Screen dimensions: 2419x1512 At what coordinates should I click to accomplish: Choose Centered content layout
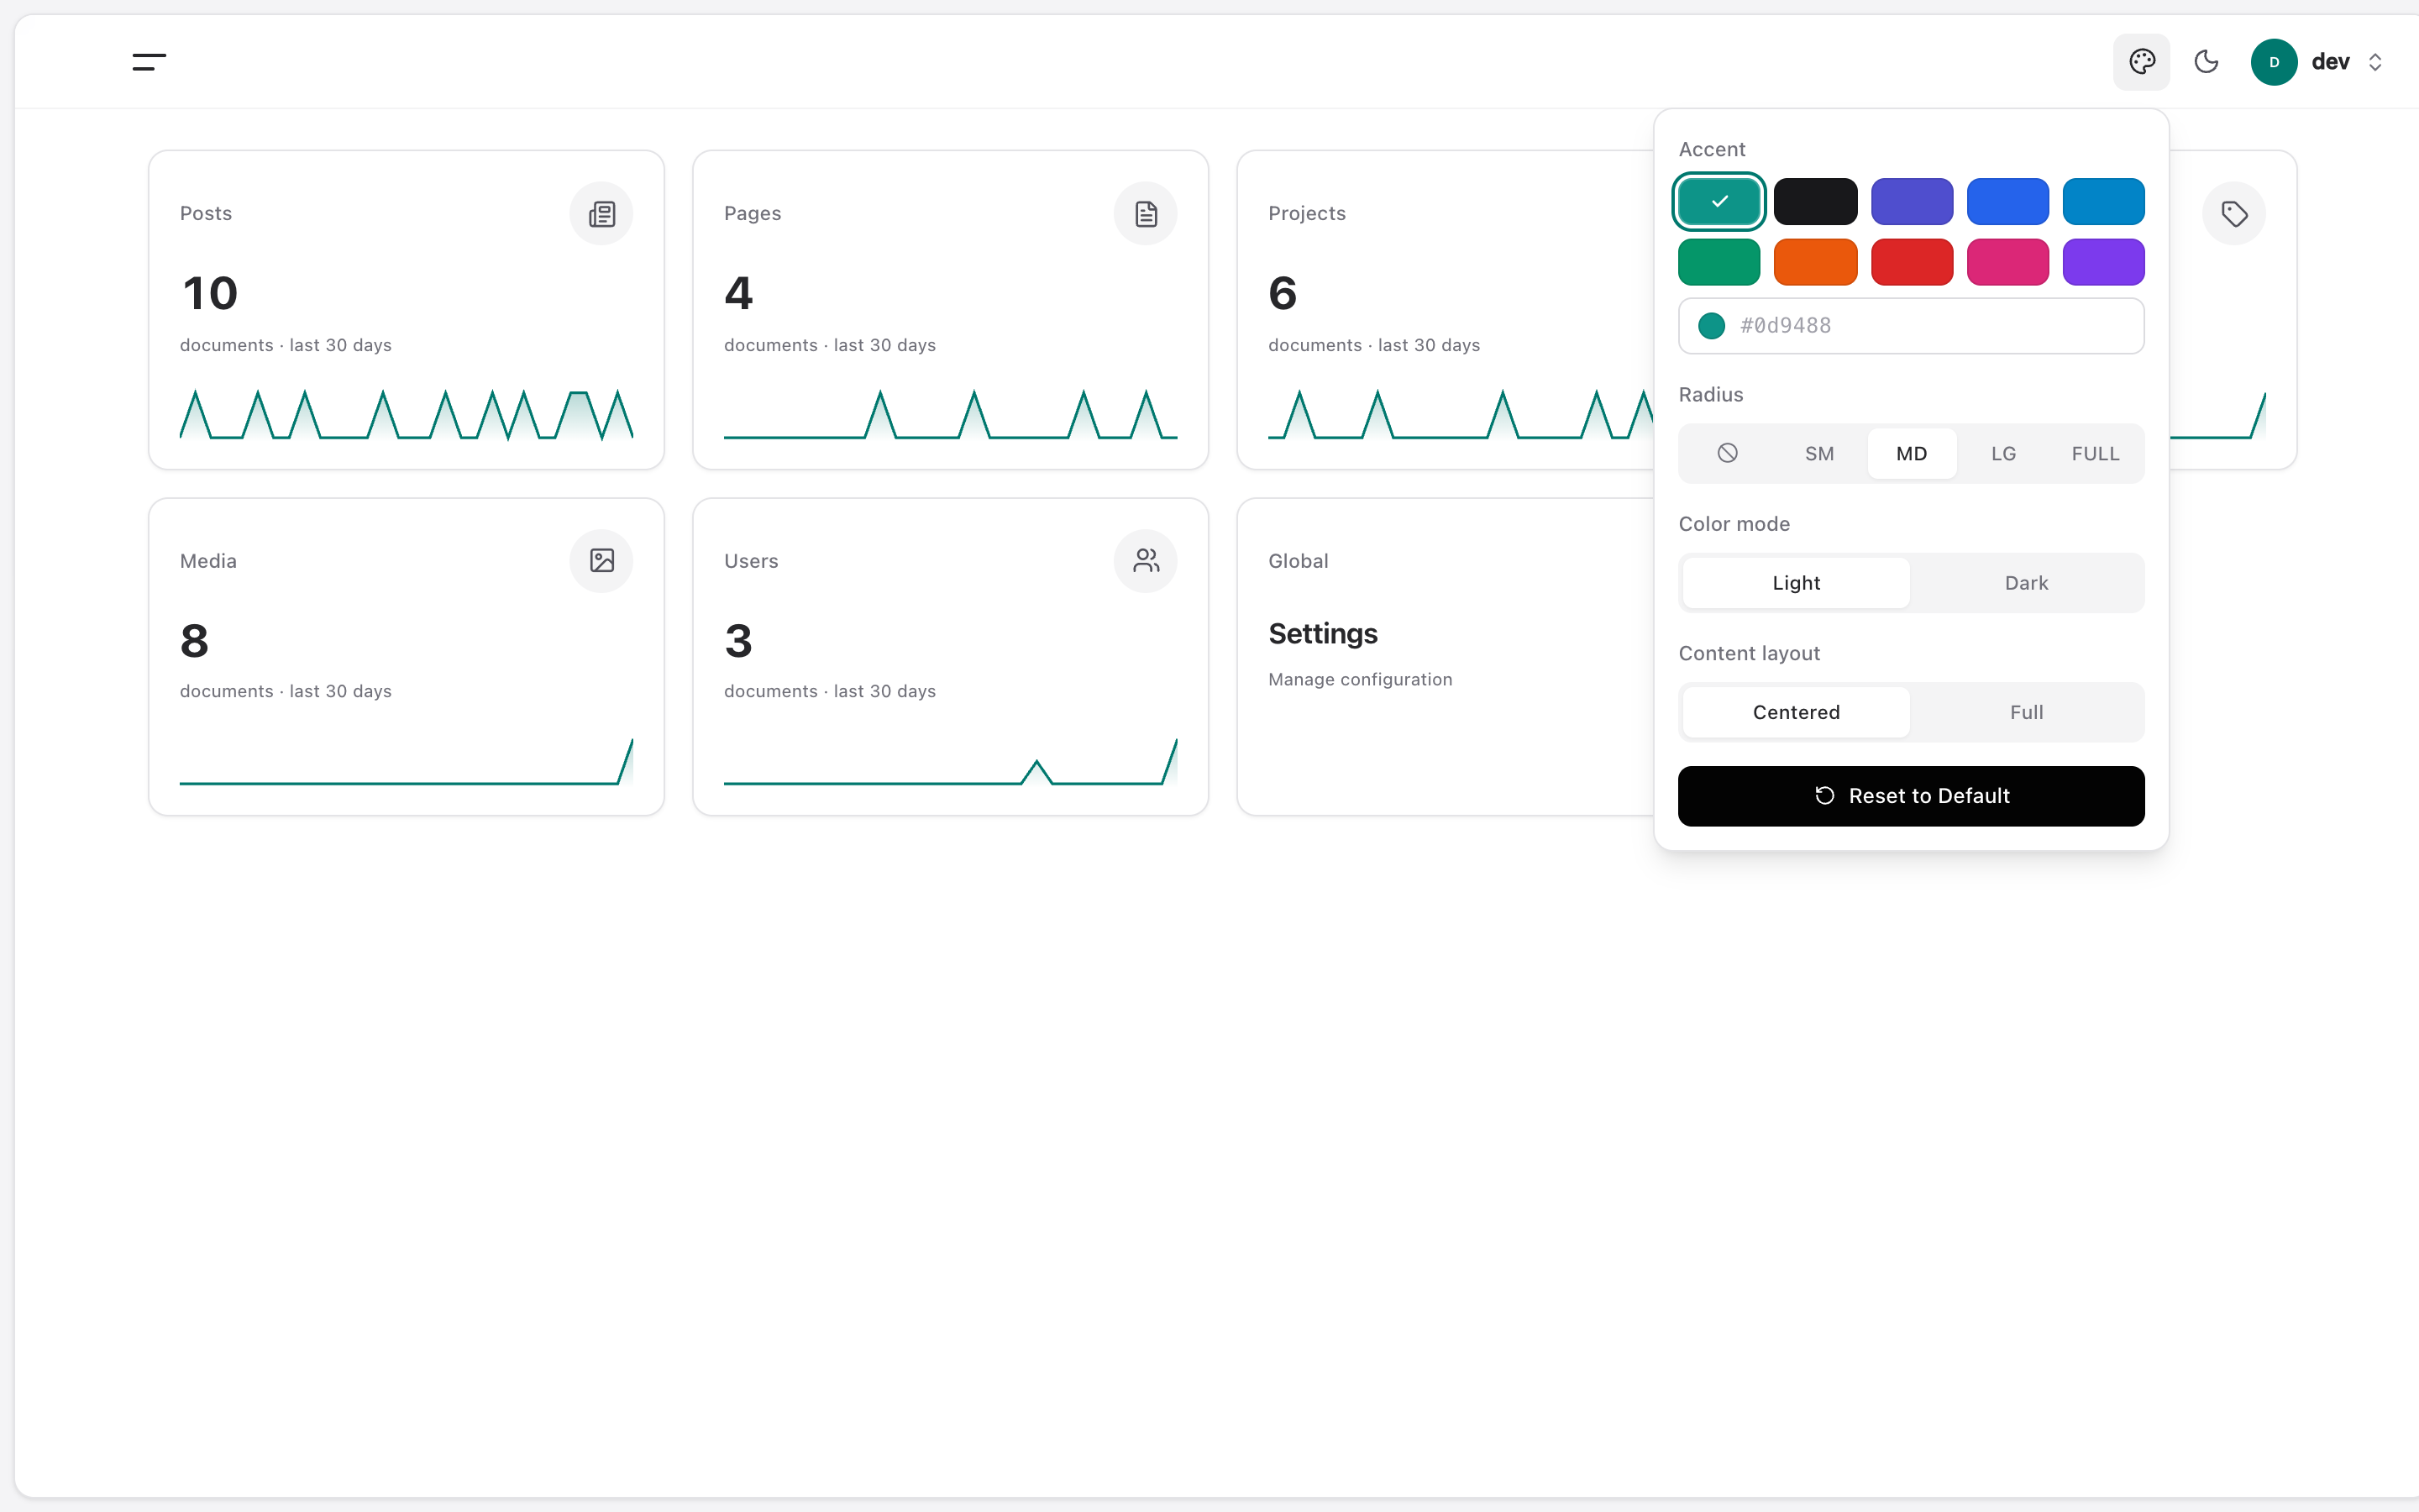coord(1797,712)
